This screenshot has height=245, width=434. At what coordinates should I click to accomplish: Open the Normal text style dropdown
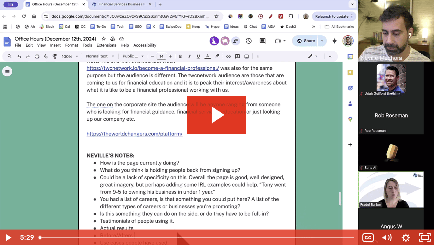pos(100,56)
